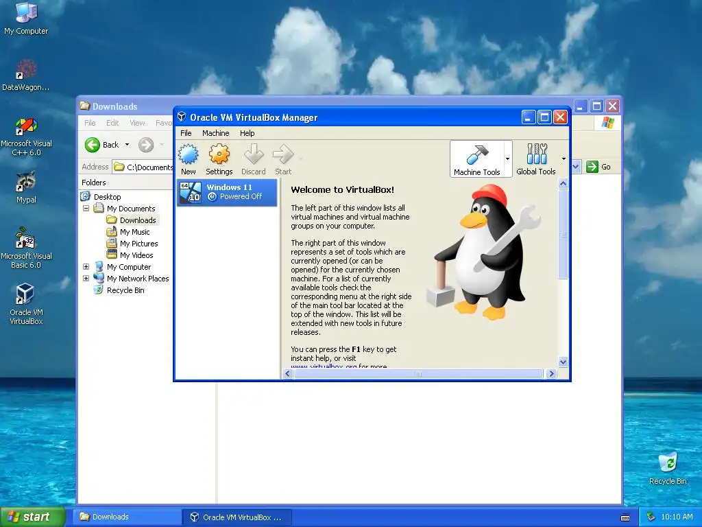The width and height of the screenshot is (702, 527).
Task: Click horizontal scroll left arrow in welcome pane
Action: (x=288, y=374)
